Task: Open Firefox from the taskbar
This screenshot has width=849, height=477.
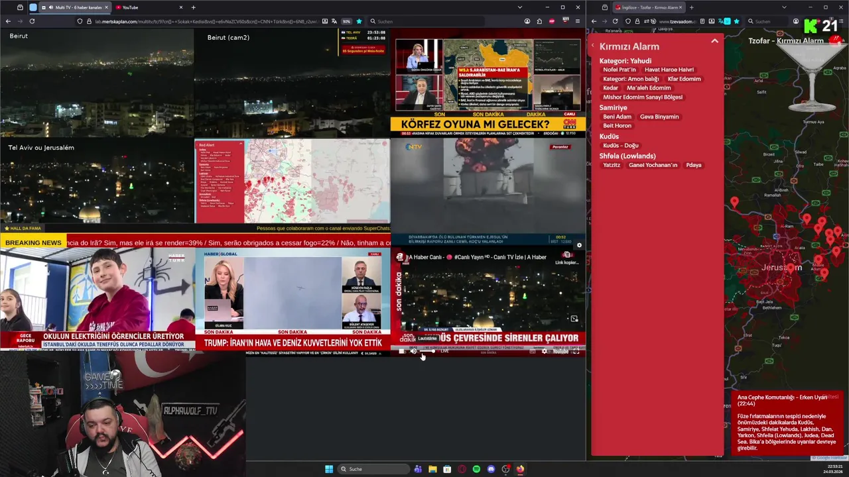Action: 520,469
